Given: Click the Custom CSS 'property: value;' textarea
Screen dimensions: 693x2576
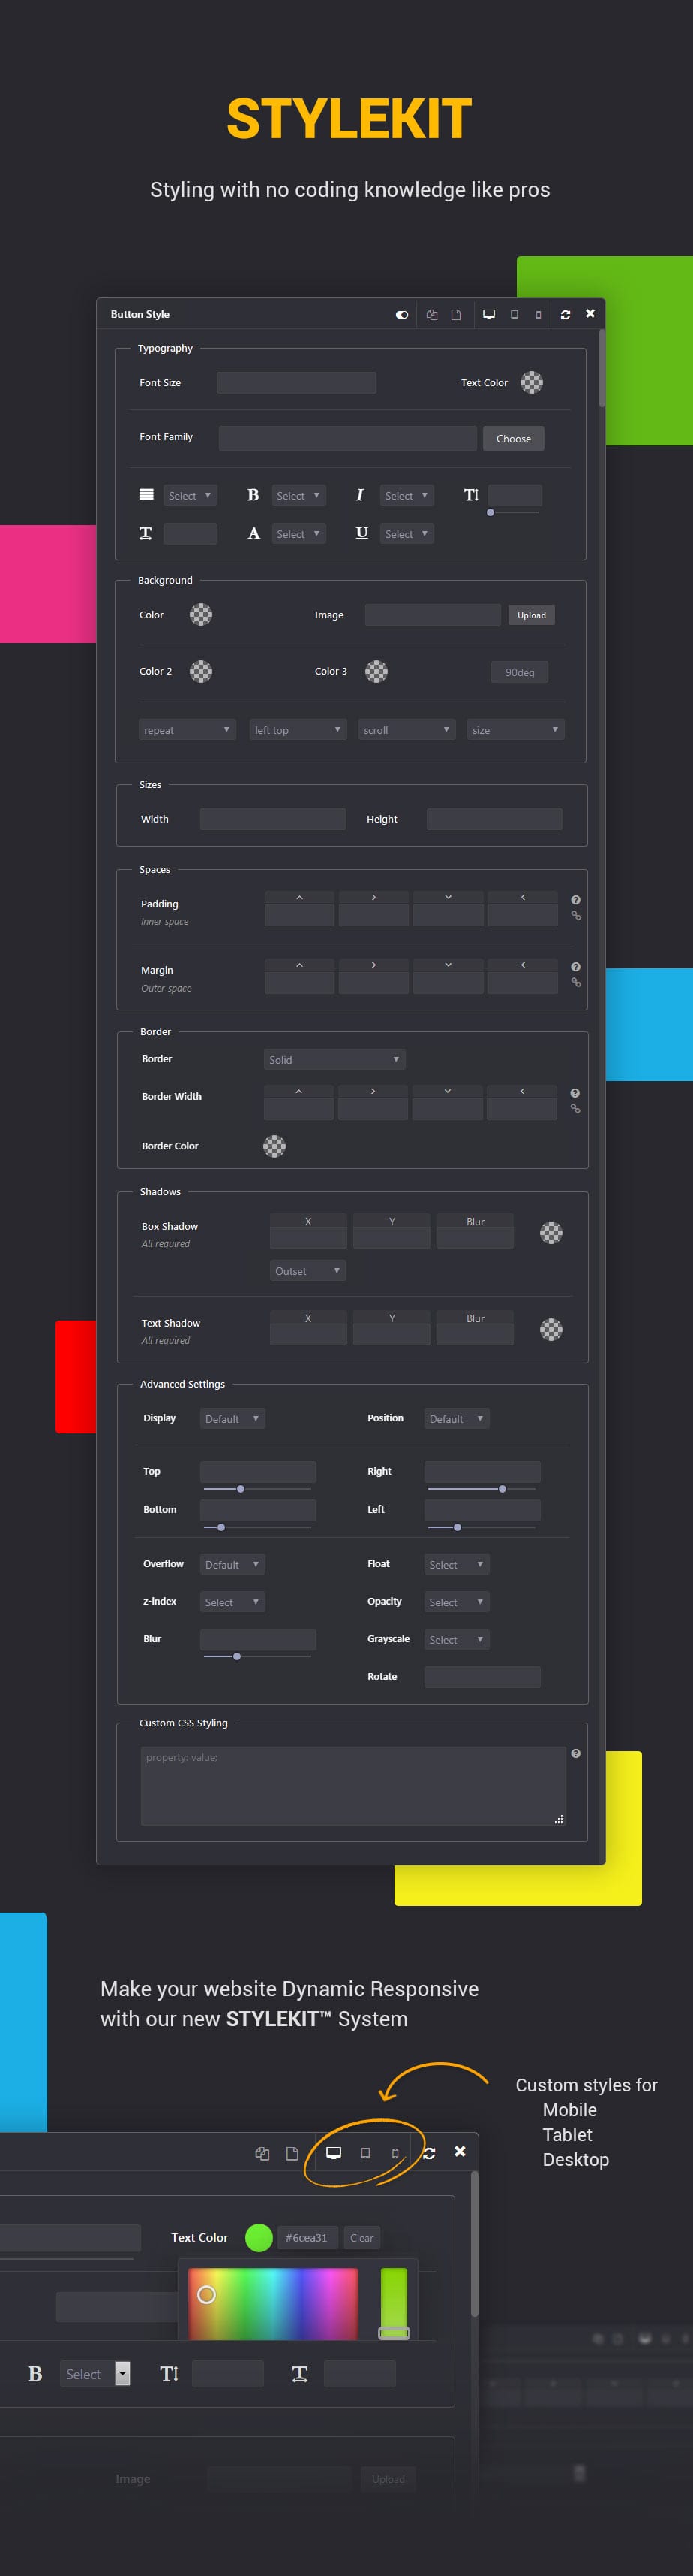Looking at the screenshot, I should pos(353,1786).
